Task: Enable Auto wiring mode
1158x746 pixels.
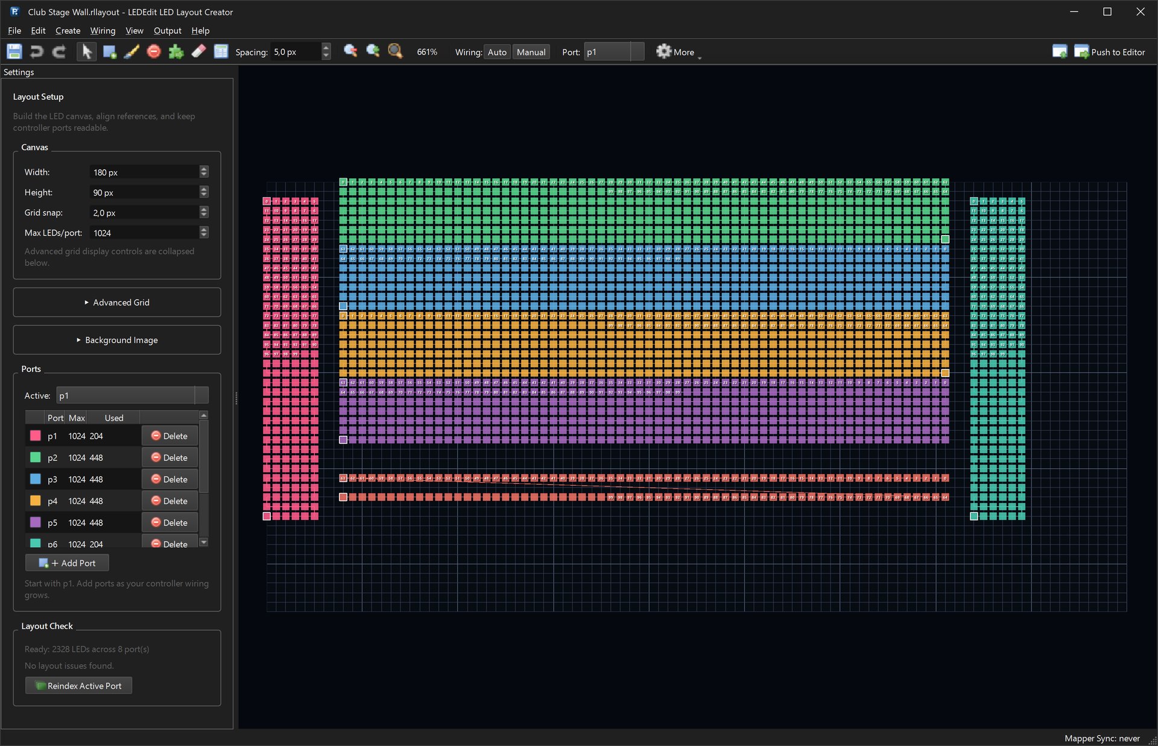Action: [497, 52]
